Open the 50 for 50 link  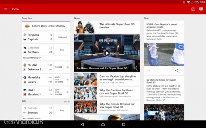coord(161,100)
